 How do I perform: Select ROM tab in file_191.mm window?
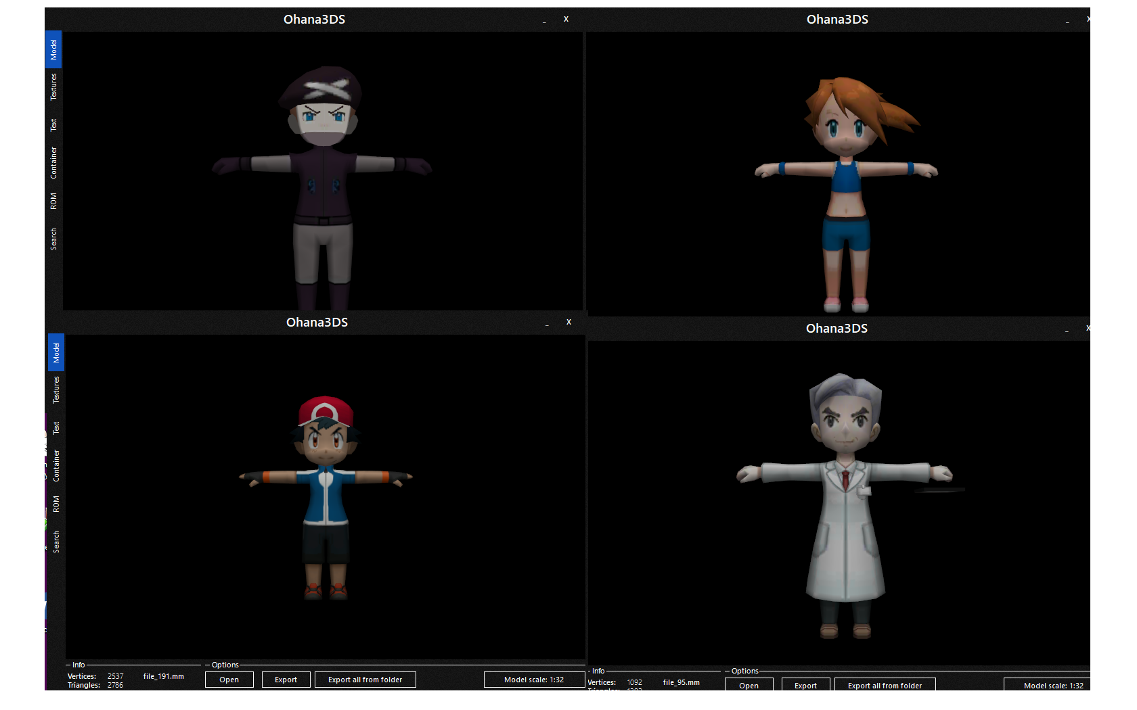tap(56, 504)
